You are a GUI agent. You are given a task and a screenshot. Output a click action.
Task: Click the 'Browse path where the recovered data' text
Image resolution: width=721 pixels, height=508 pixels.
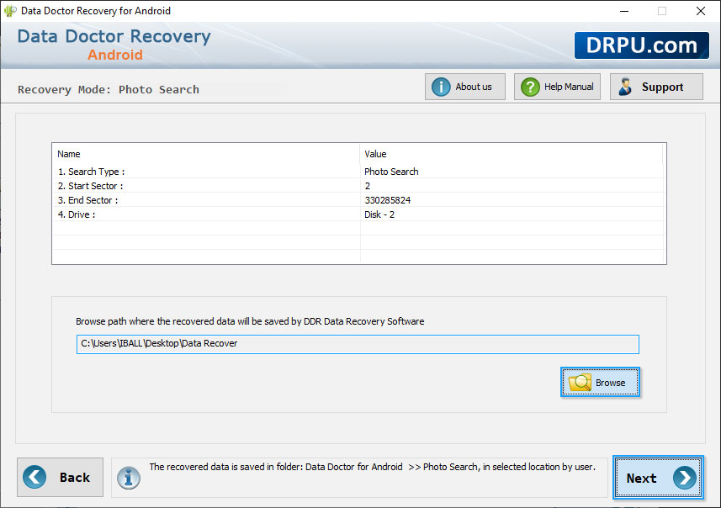click(x=250, y=321)
